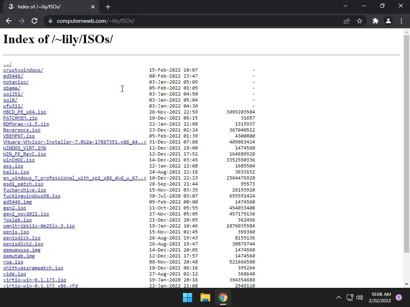This screenshot has height=307, width=410.
Task: Download Reverence.iso
Action: point(22,130)
